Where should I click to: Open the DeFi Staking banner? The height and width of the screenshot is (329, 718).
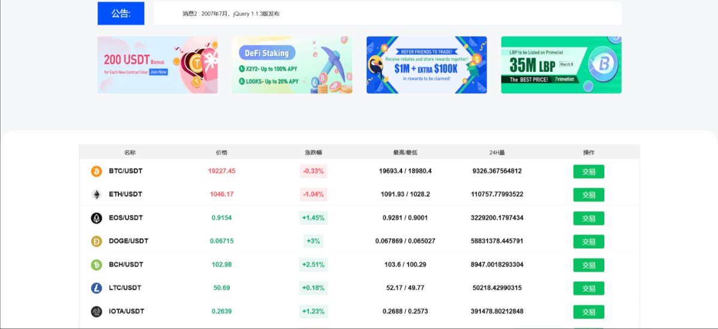click(292, 65)
